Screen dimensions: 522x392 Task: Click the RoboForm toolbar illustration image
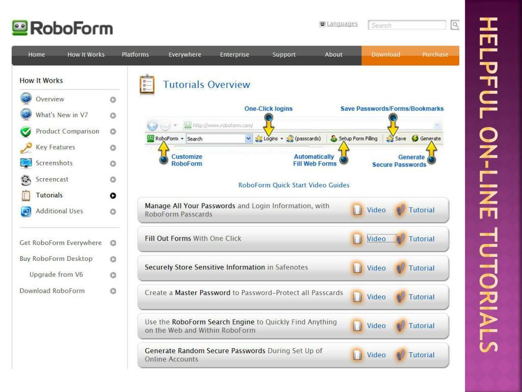click(294, 137)
